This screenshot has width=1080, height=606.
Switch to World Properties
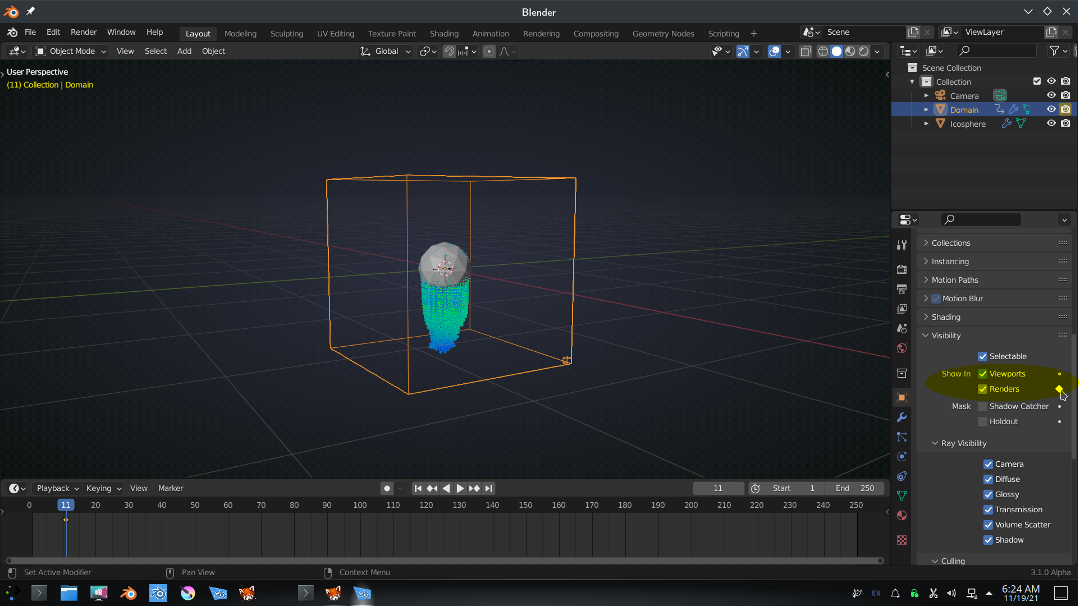click(901, 348)
